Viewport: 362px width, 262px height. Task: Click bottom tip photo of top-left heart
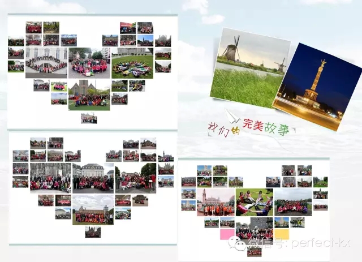89,118
